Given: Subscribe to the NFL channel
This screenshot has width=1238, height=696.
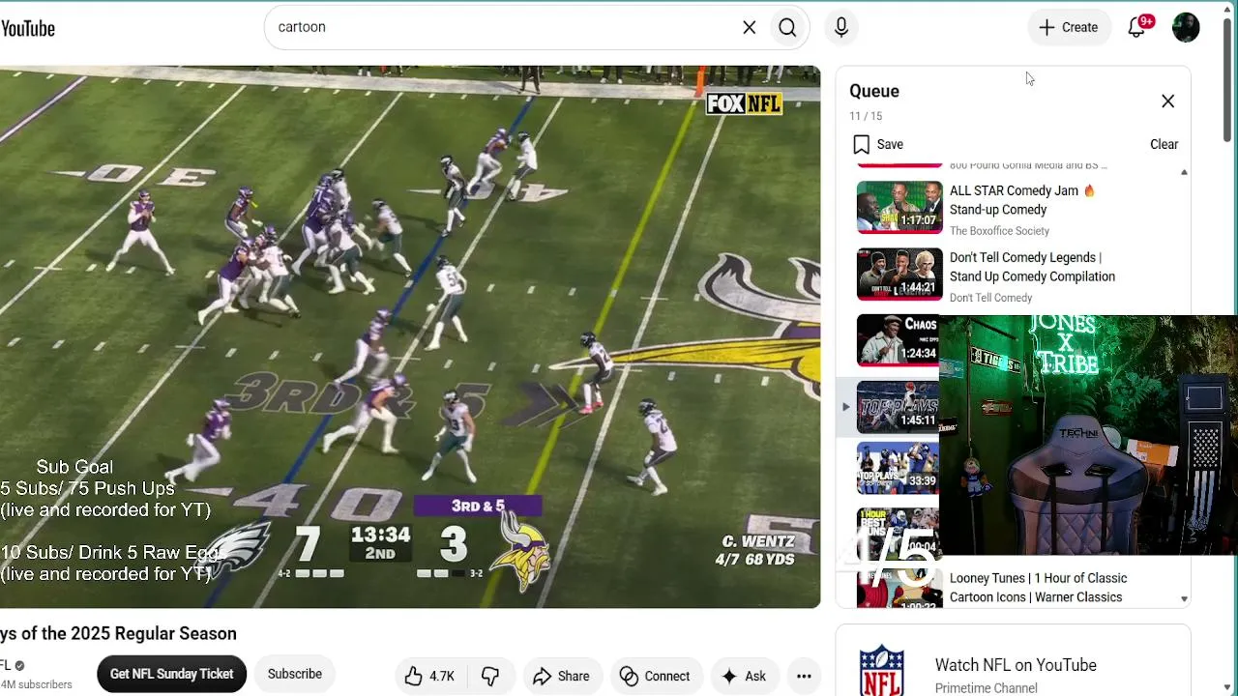Looking at the screenshot, I should pos(295,674).
